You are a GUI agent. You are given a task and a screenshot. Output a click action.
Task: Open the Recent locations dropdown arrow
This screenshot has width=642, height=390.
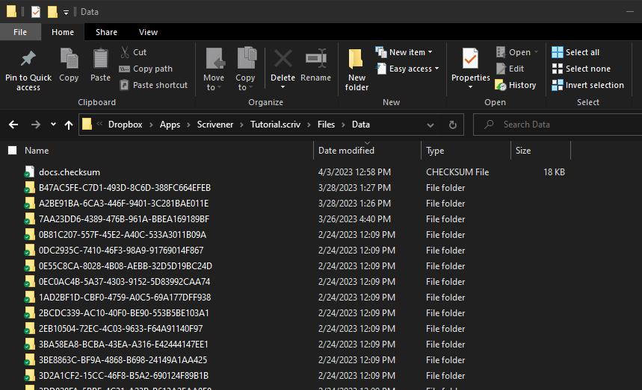pos(53,125)
